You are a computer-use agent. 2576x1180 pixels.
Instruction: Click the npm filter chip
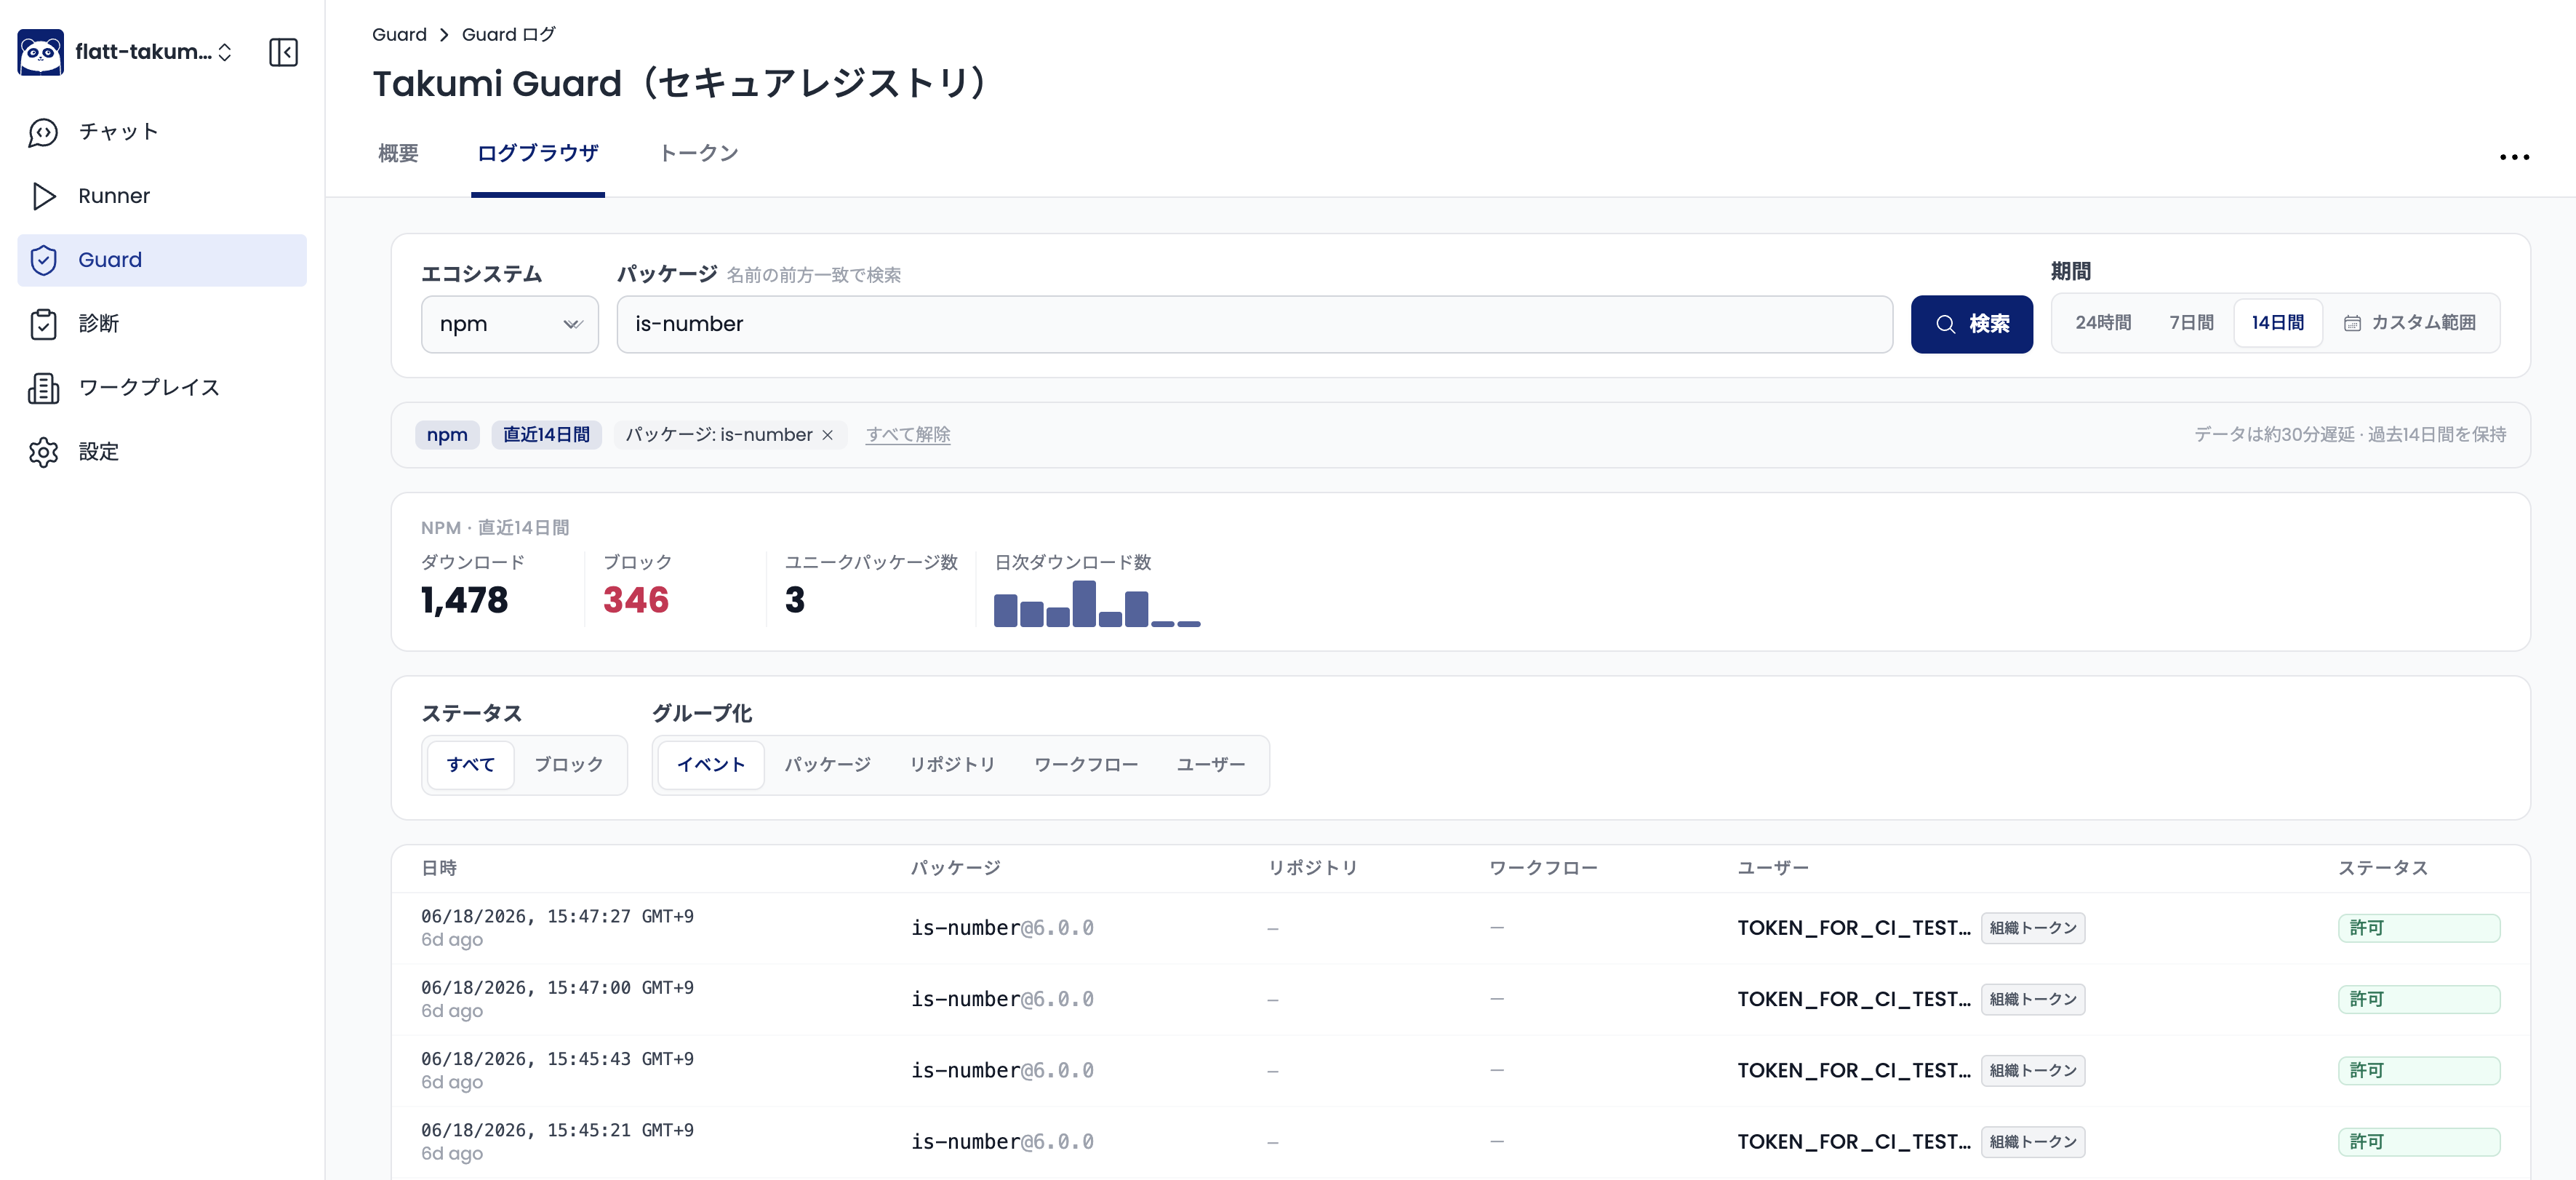pos(447,435)
